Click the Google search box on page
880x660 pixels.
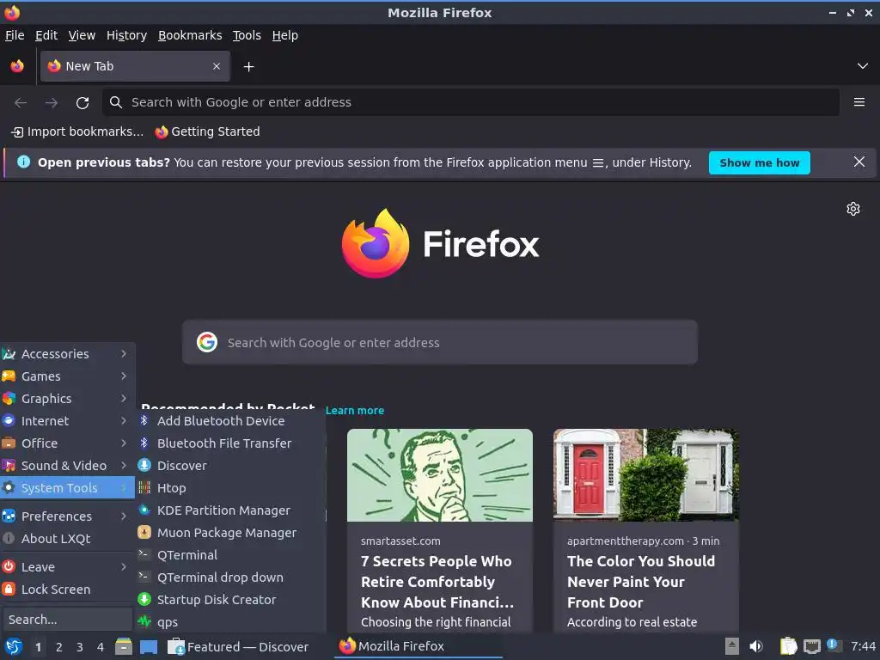pos(440,342)
